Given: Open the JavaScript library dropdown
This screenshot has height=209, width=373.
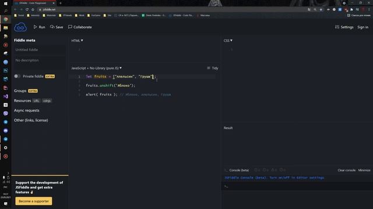Looking at the screenshot, I should pyautogui.click(x=96, y=68).
